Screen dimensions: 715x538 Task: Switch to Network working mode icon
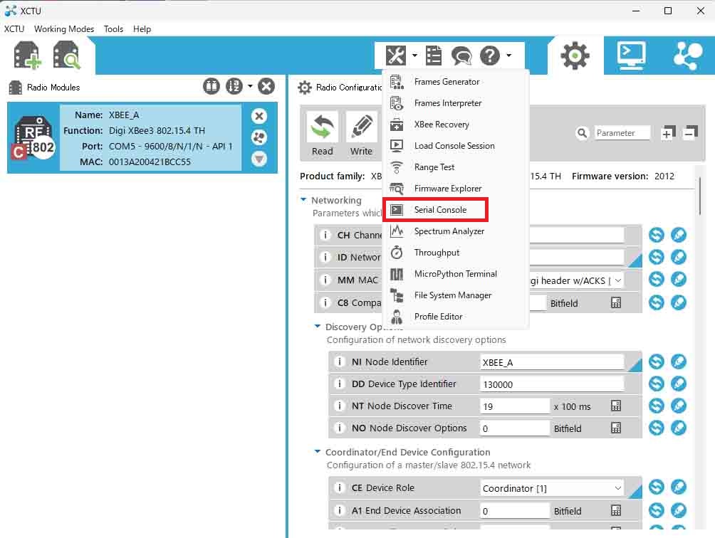click(x=688, y=56)
